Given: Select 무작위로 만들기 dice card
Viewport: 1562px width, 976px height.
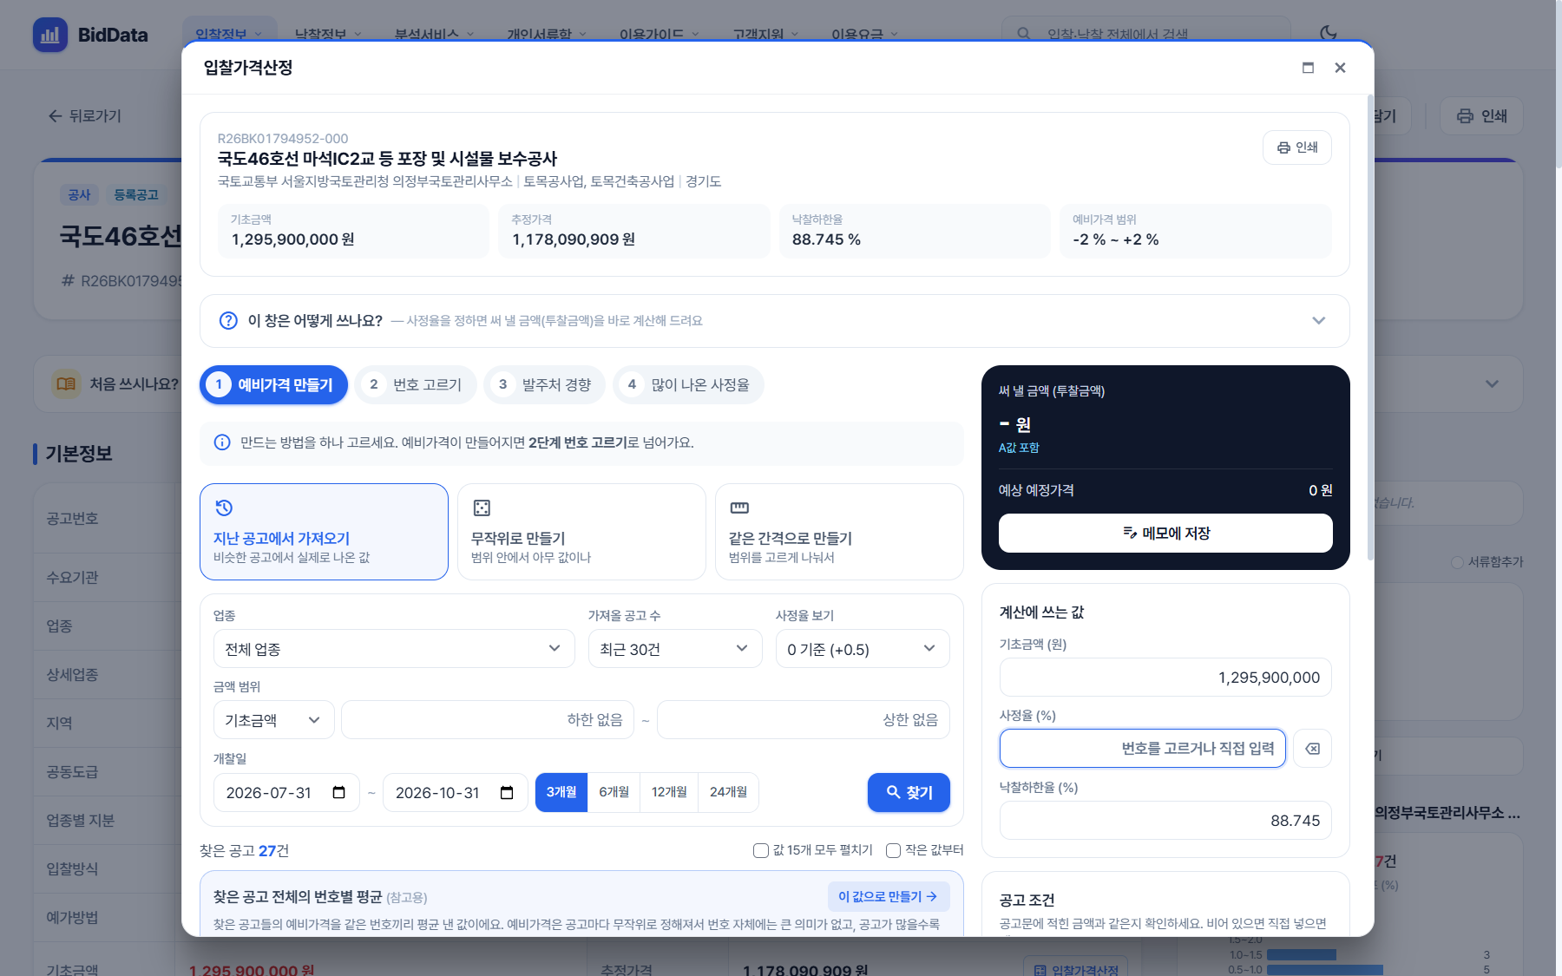Looking at the screenshot, I should 581,532.
